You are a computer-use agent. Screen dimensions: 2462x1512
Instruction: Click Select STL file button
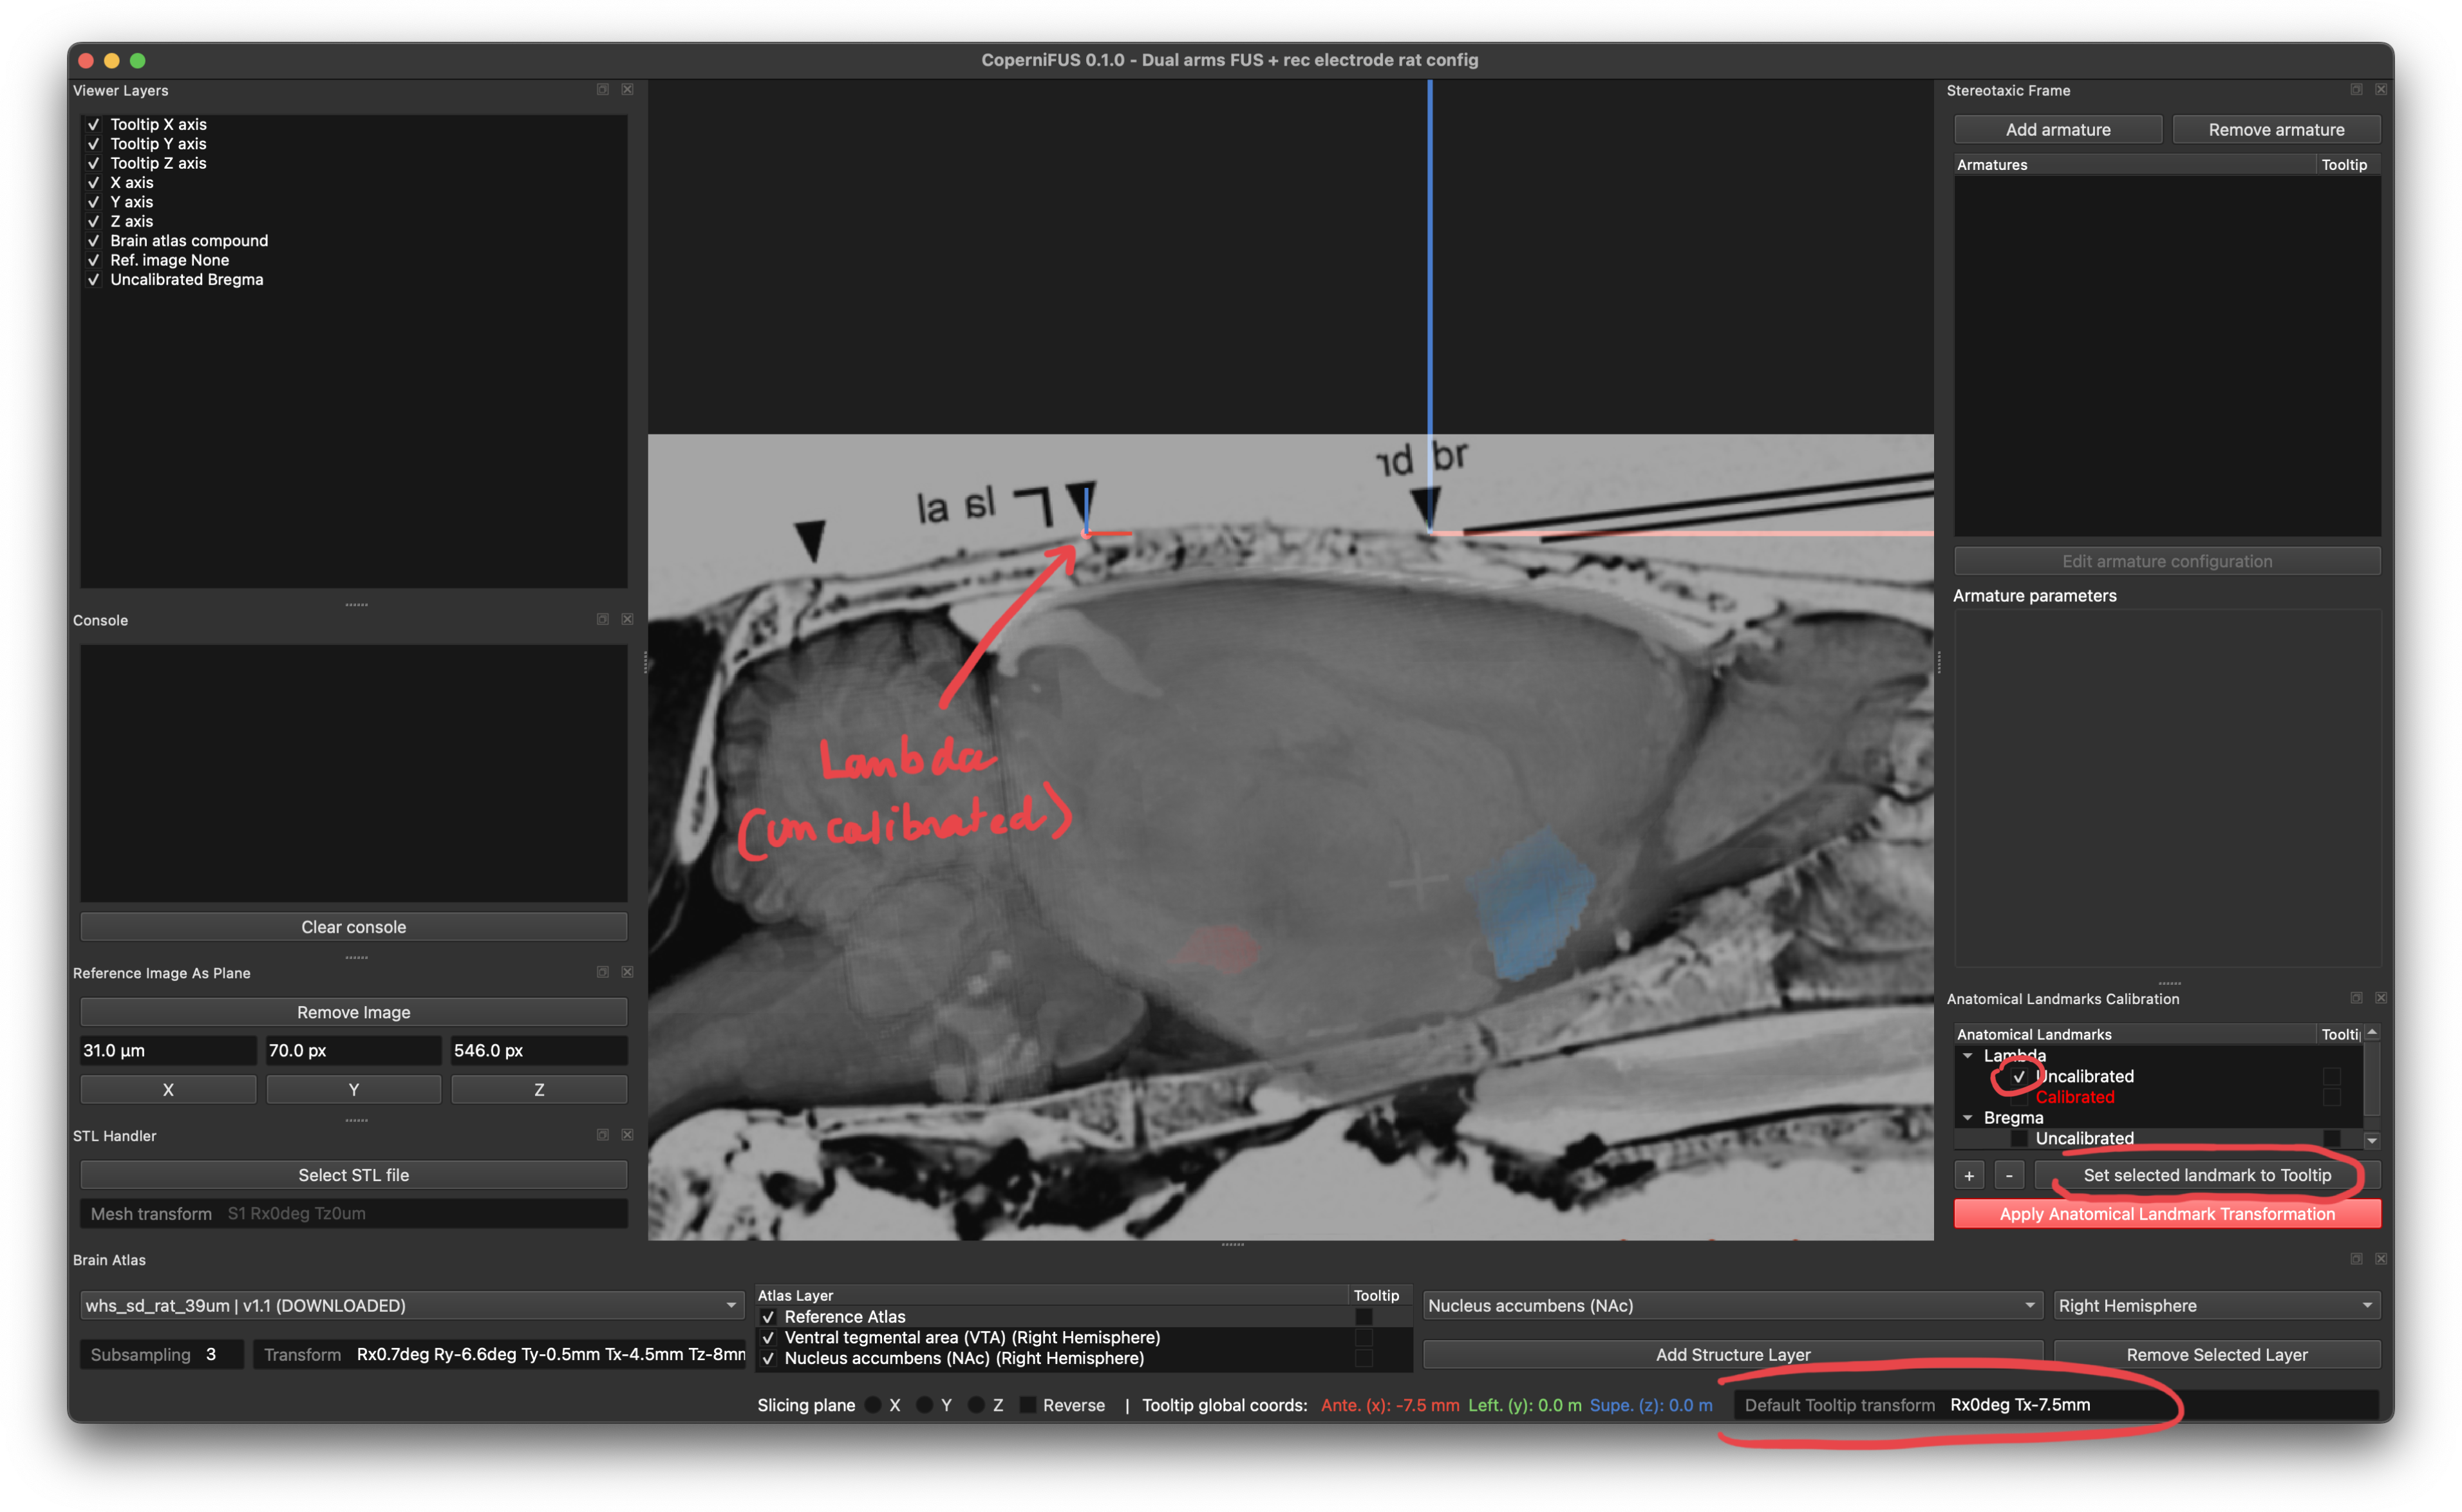click(354, 1175)
